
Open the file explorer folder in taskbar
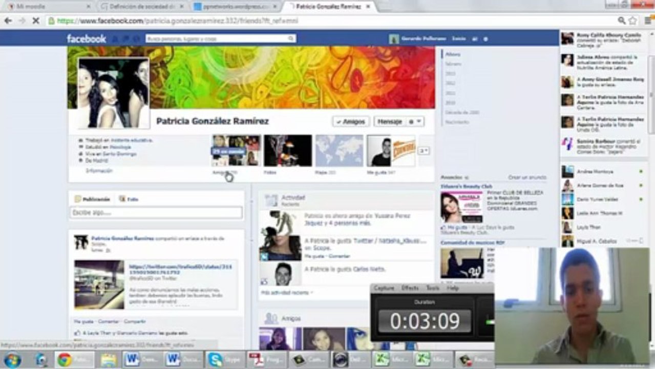coord(109,360)
